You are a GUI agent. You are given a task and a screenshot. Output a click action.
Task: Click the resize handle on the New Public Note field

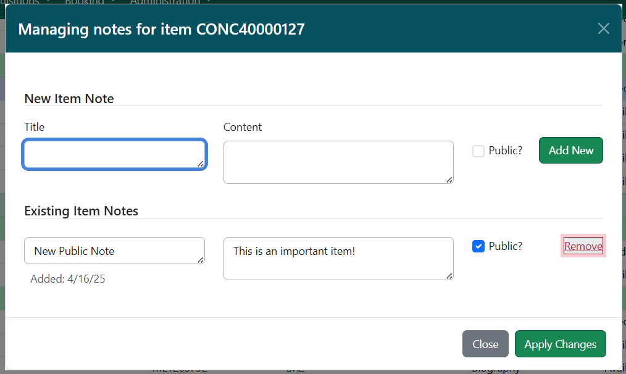201,260
